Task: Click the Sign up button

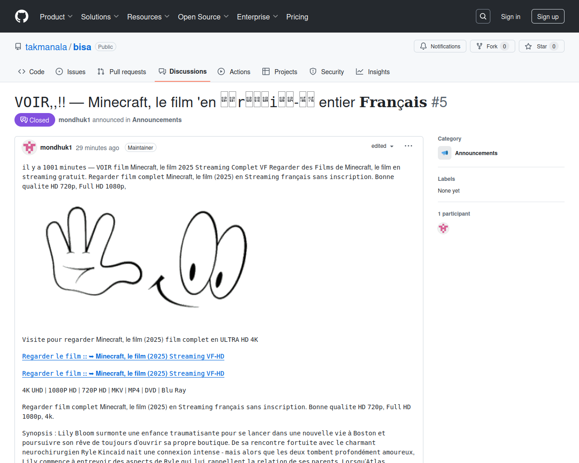Action: pyautogui.click(x=548, y=17)
